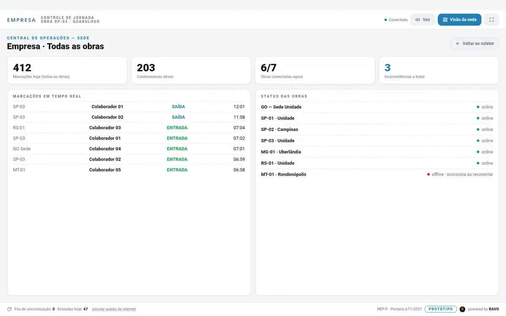Viewport: 506px width, 316px height.
Task: Click the red offline dot for MT-01
Action: click(x=428, y=174)
